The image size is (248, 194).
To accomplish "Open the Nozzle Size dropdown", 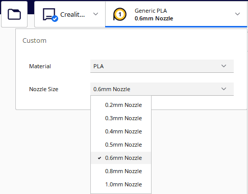I will pos(162,89).
